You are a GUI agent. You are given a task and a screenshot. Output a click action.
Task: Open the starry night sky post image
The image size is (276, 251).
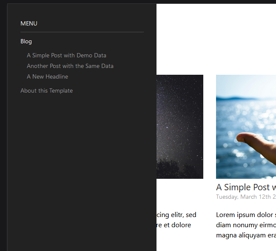coord(180,127)
